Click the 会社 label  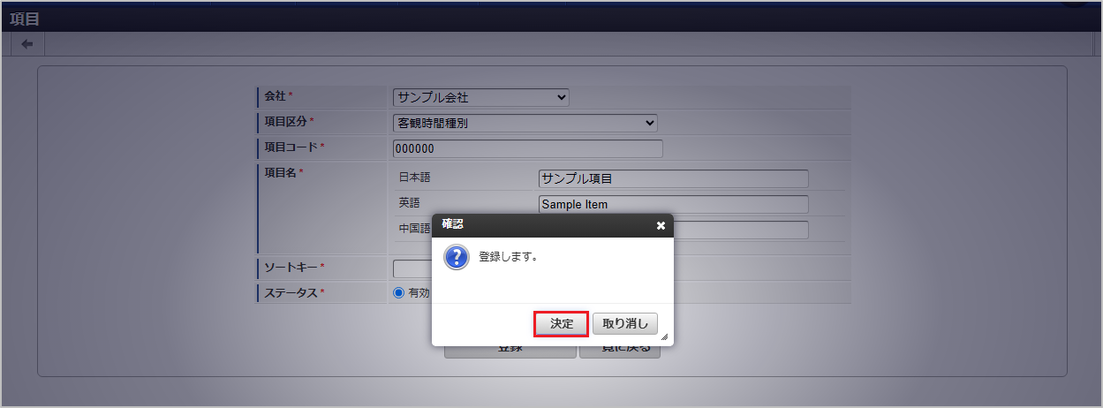276,95
